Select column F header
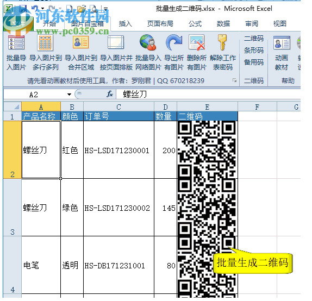This screenshot has width=312, height=301. (x=257, y=106)
